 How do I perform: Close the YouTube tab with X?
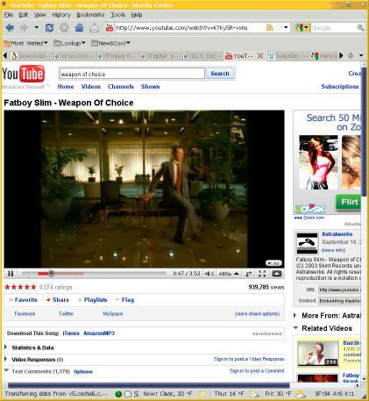click(x=260, y=55)
